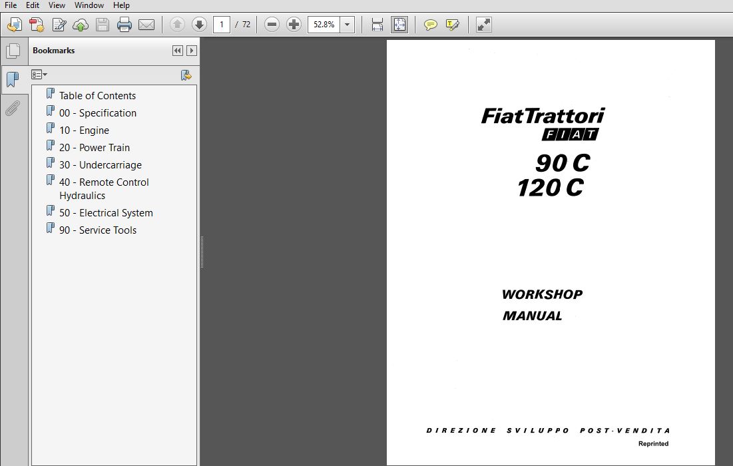Select the 30 - Undercarriage bookmark
The image size is (733, 466).
coord(100,165)
